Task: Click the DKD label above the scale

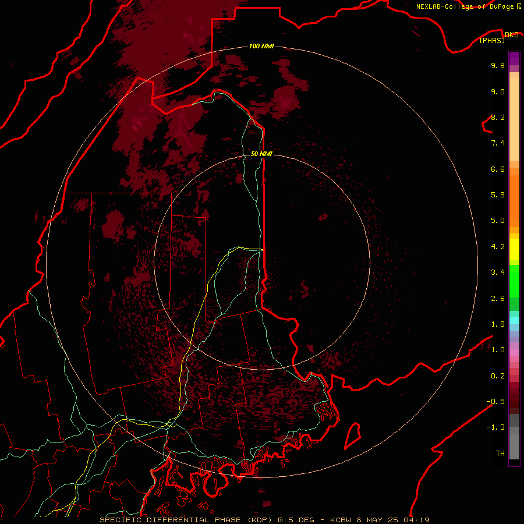Action: coord(512,35)
